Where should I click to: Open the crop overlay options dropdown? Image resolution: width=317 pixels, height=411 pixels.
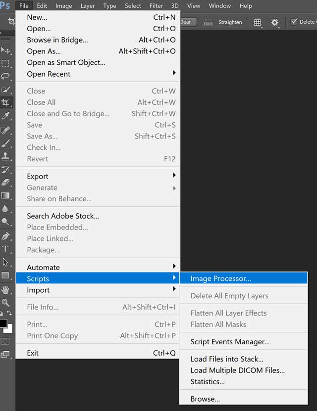(257, 22)
